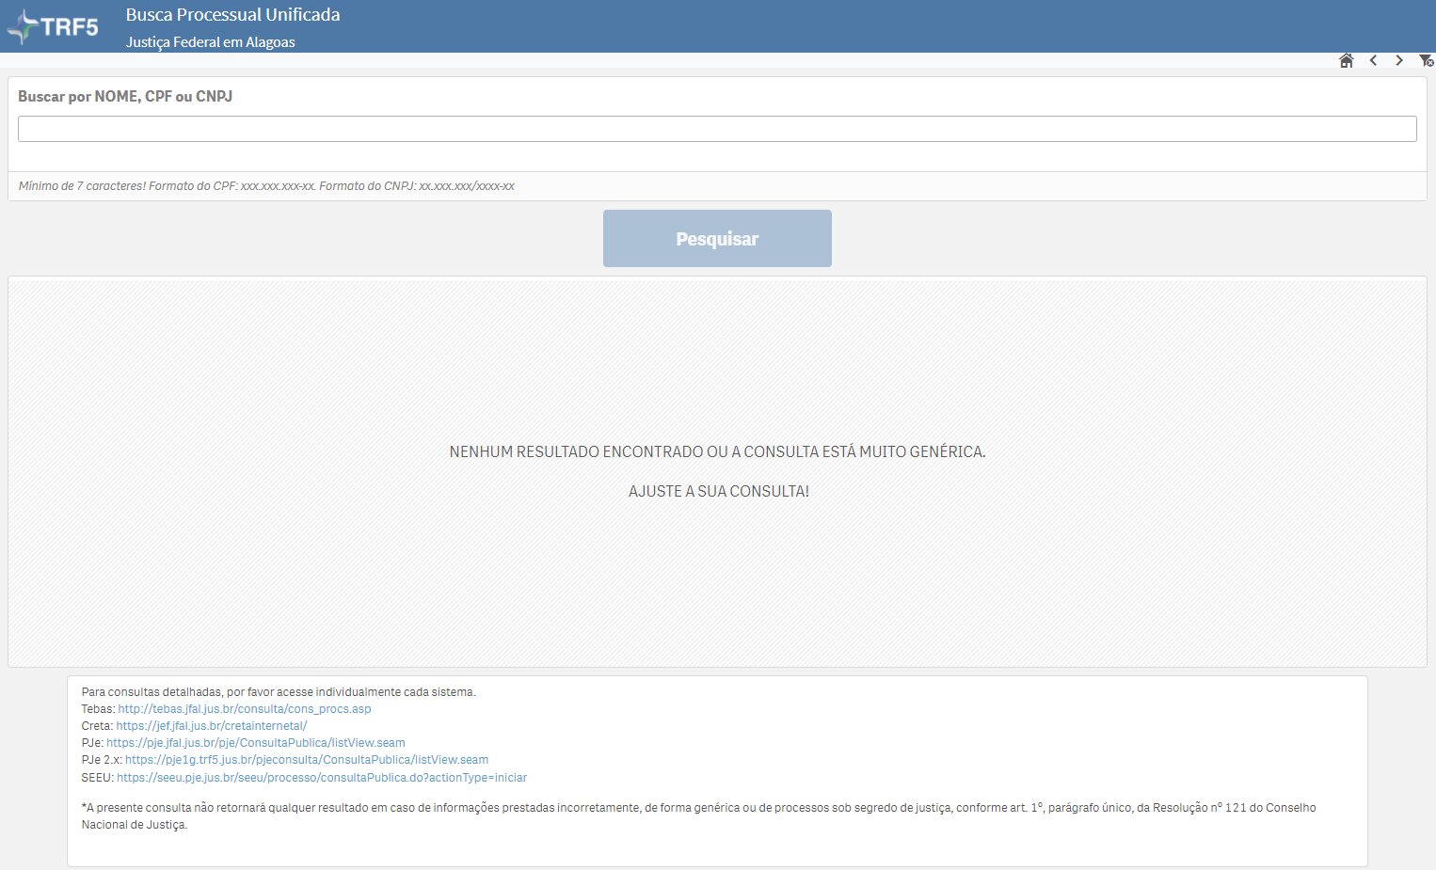Viewport: 1436px width, 870px height.
Task: Navigate back using the left chevron icon
Action: 1373,60
